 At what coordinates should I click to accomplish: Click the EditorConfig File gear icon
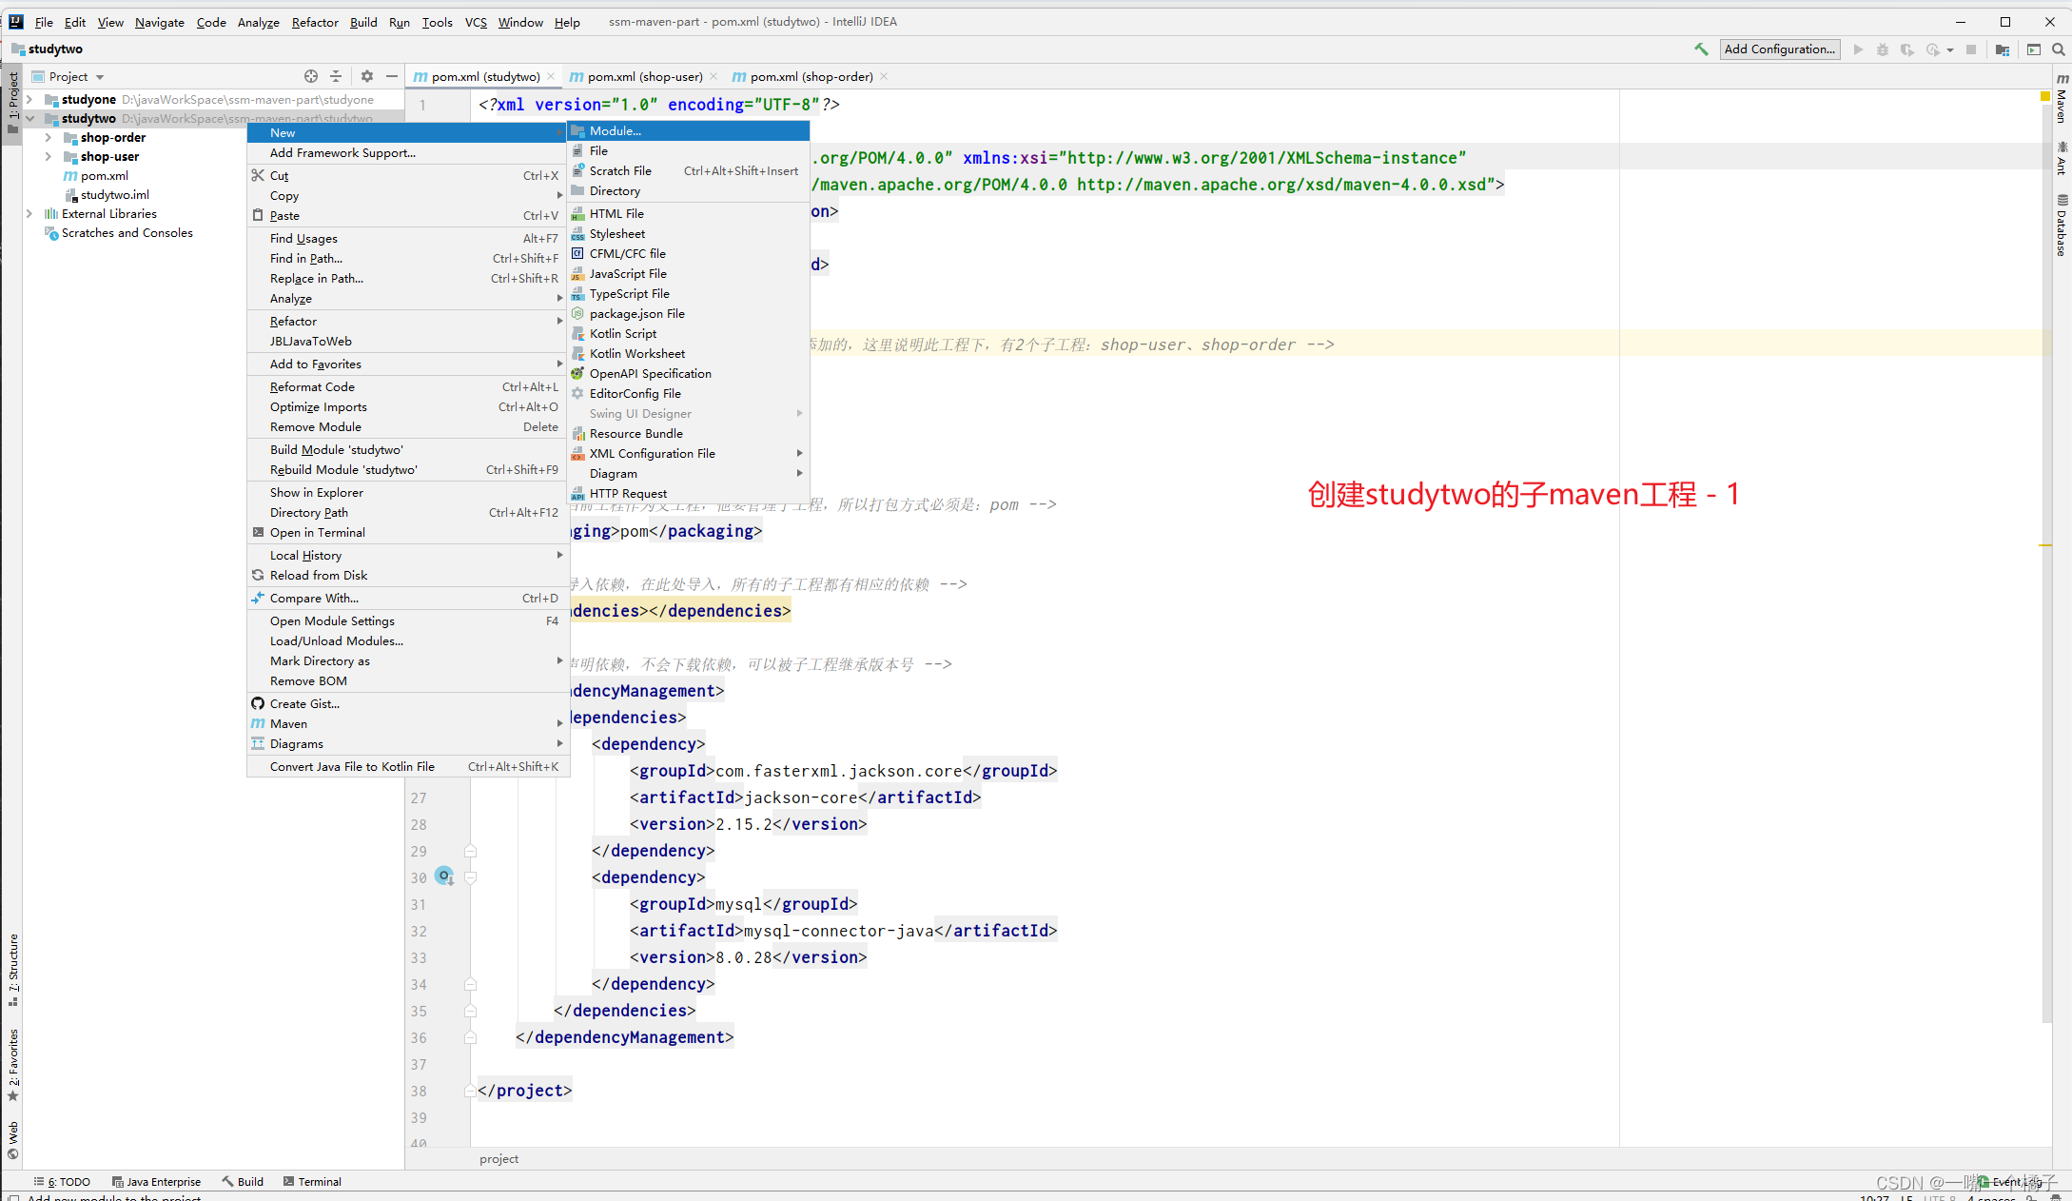pos(577,394)
